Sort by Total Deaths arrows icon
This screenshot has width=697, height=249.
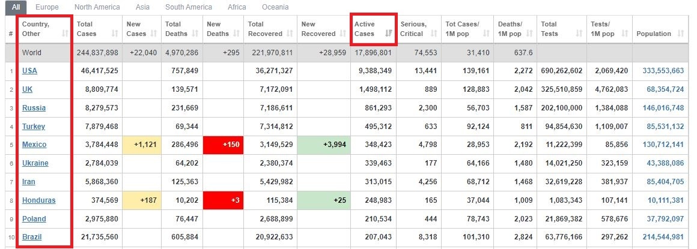click(196, 34)
